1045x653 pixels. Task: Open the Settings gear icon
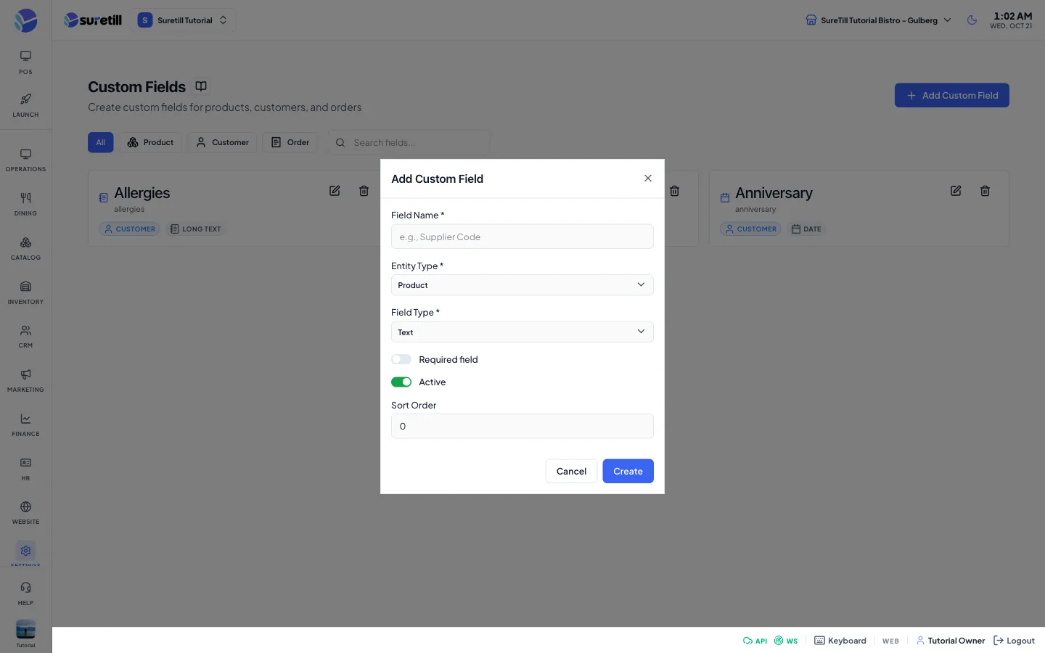(25, 551)
